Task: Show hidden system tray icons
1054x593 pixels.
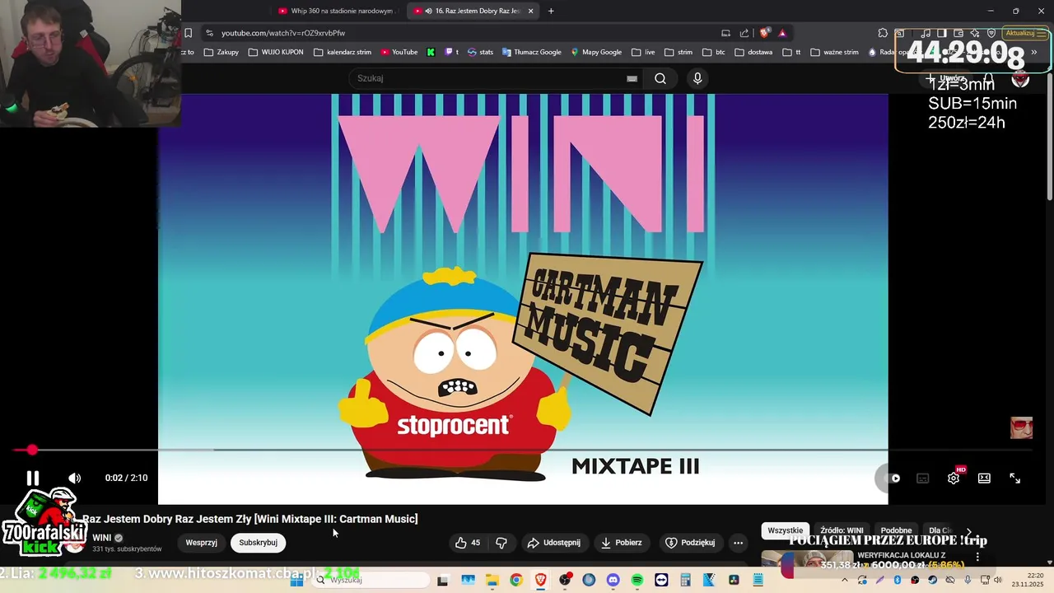Action: (844, 580)
